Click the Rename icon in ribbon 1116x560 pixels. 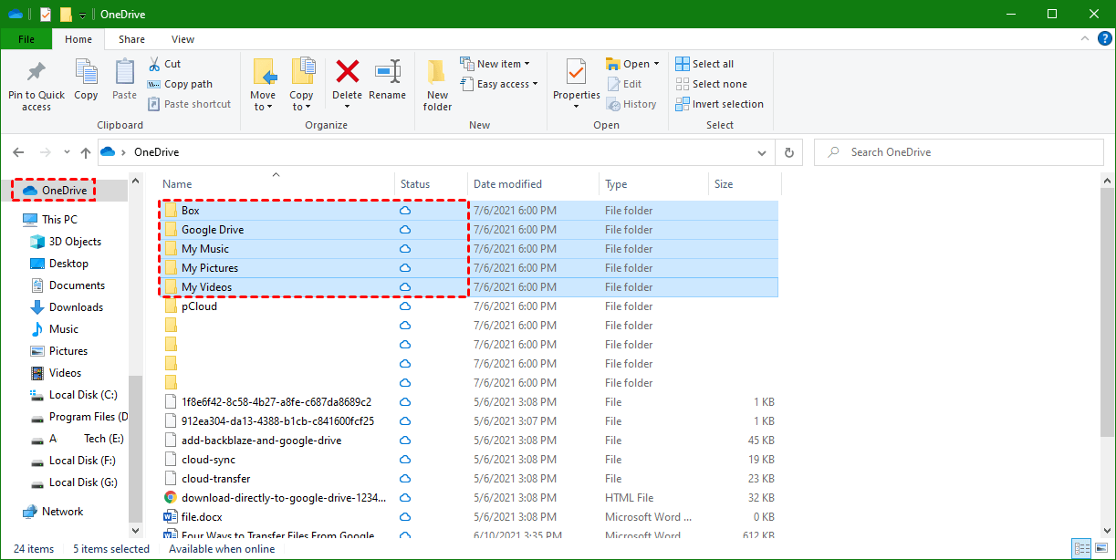(x=388, y=72)
